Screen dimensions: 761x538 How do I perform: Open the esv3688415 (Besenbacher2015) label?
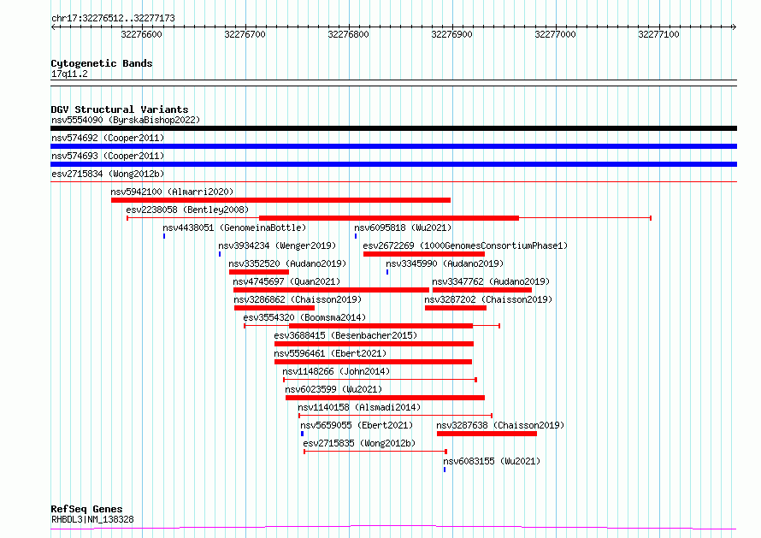(x=345, y=335)
